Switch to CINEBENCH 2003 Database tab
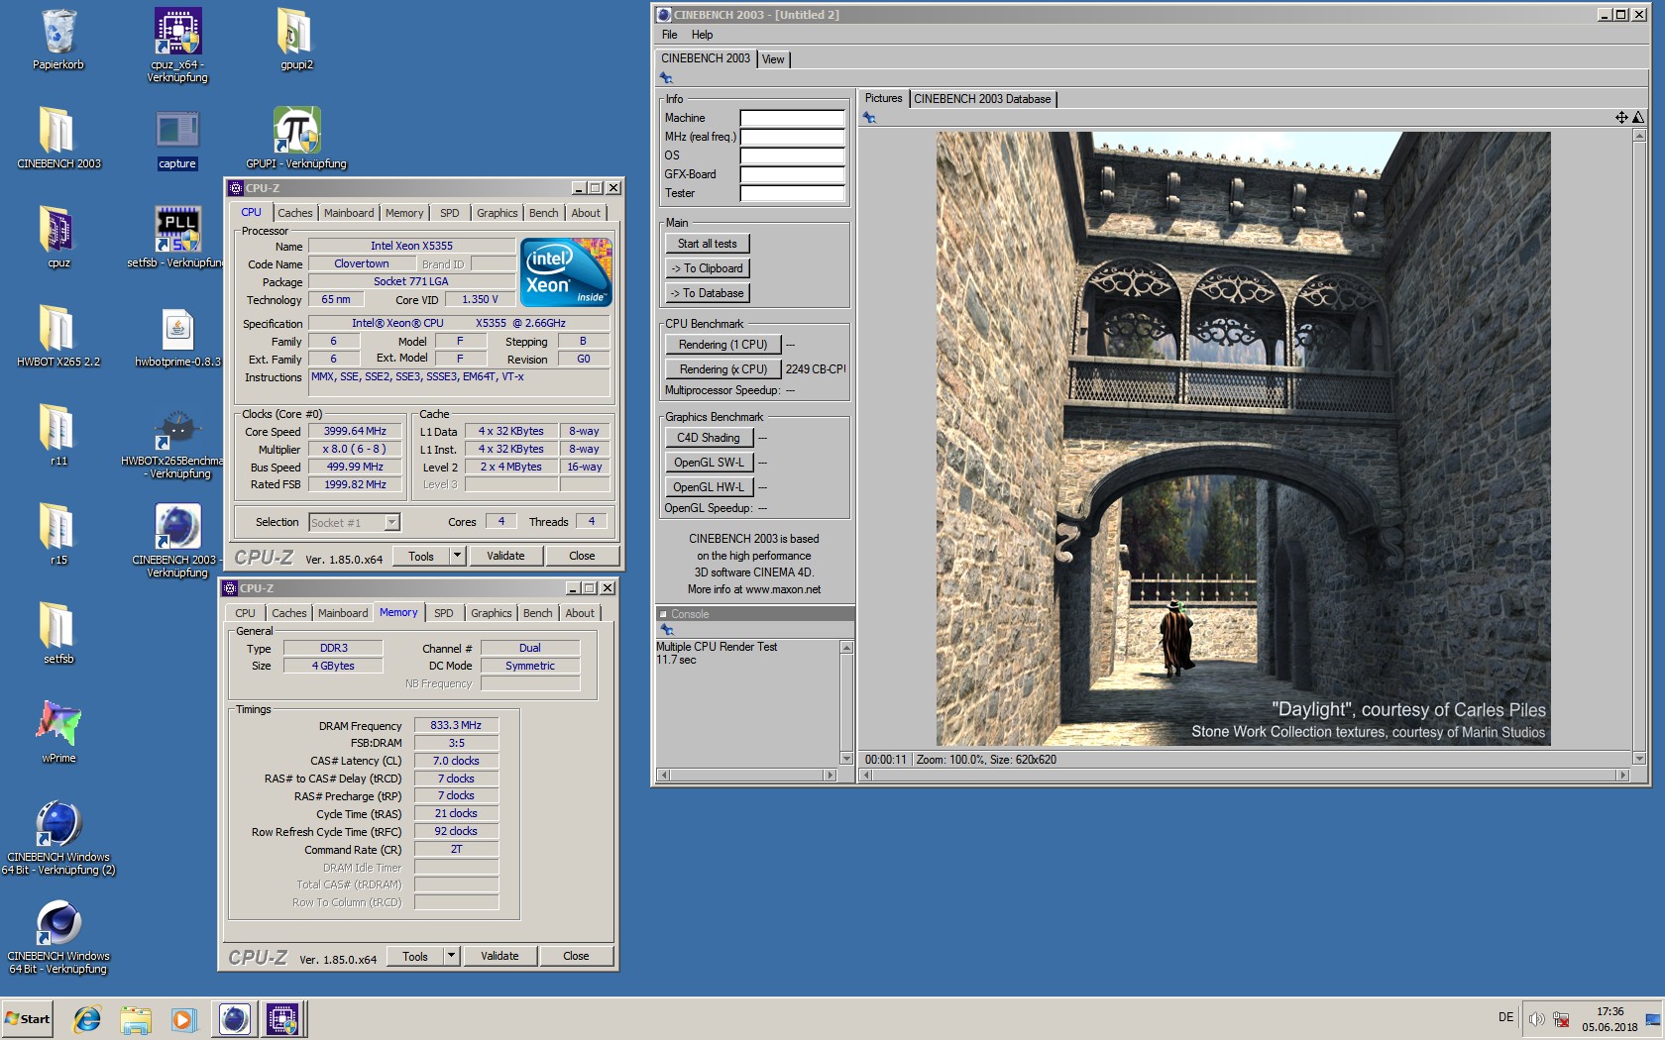This screenshot has width=1665, height=1040. pyautogui.click(x=982, y=99)
